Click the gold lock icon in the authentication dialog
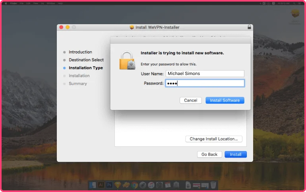Viewport: 306px width, 192px height. (127, 60)
